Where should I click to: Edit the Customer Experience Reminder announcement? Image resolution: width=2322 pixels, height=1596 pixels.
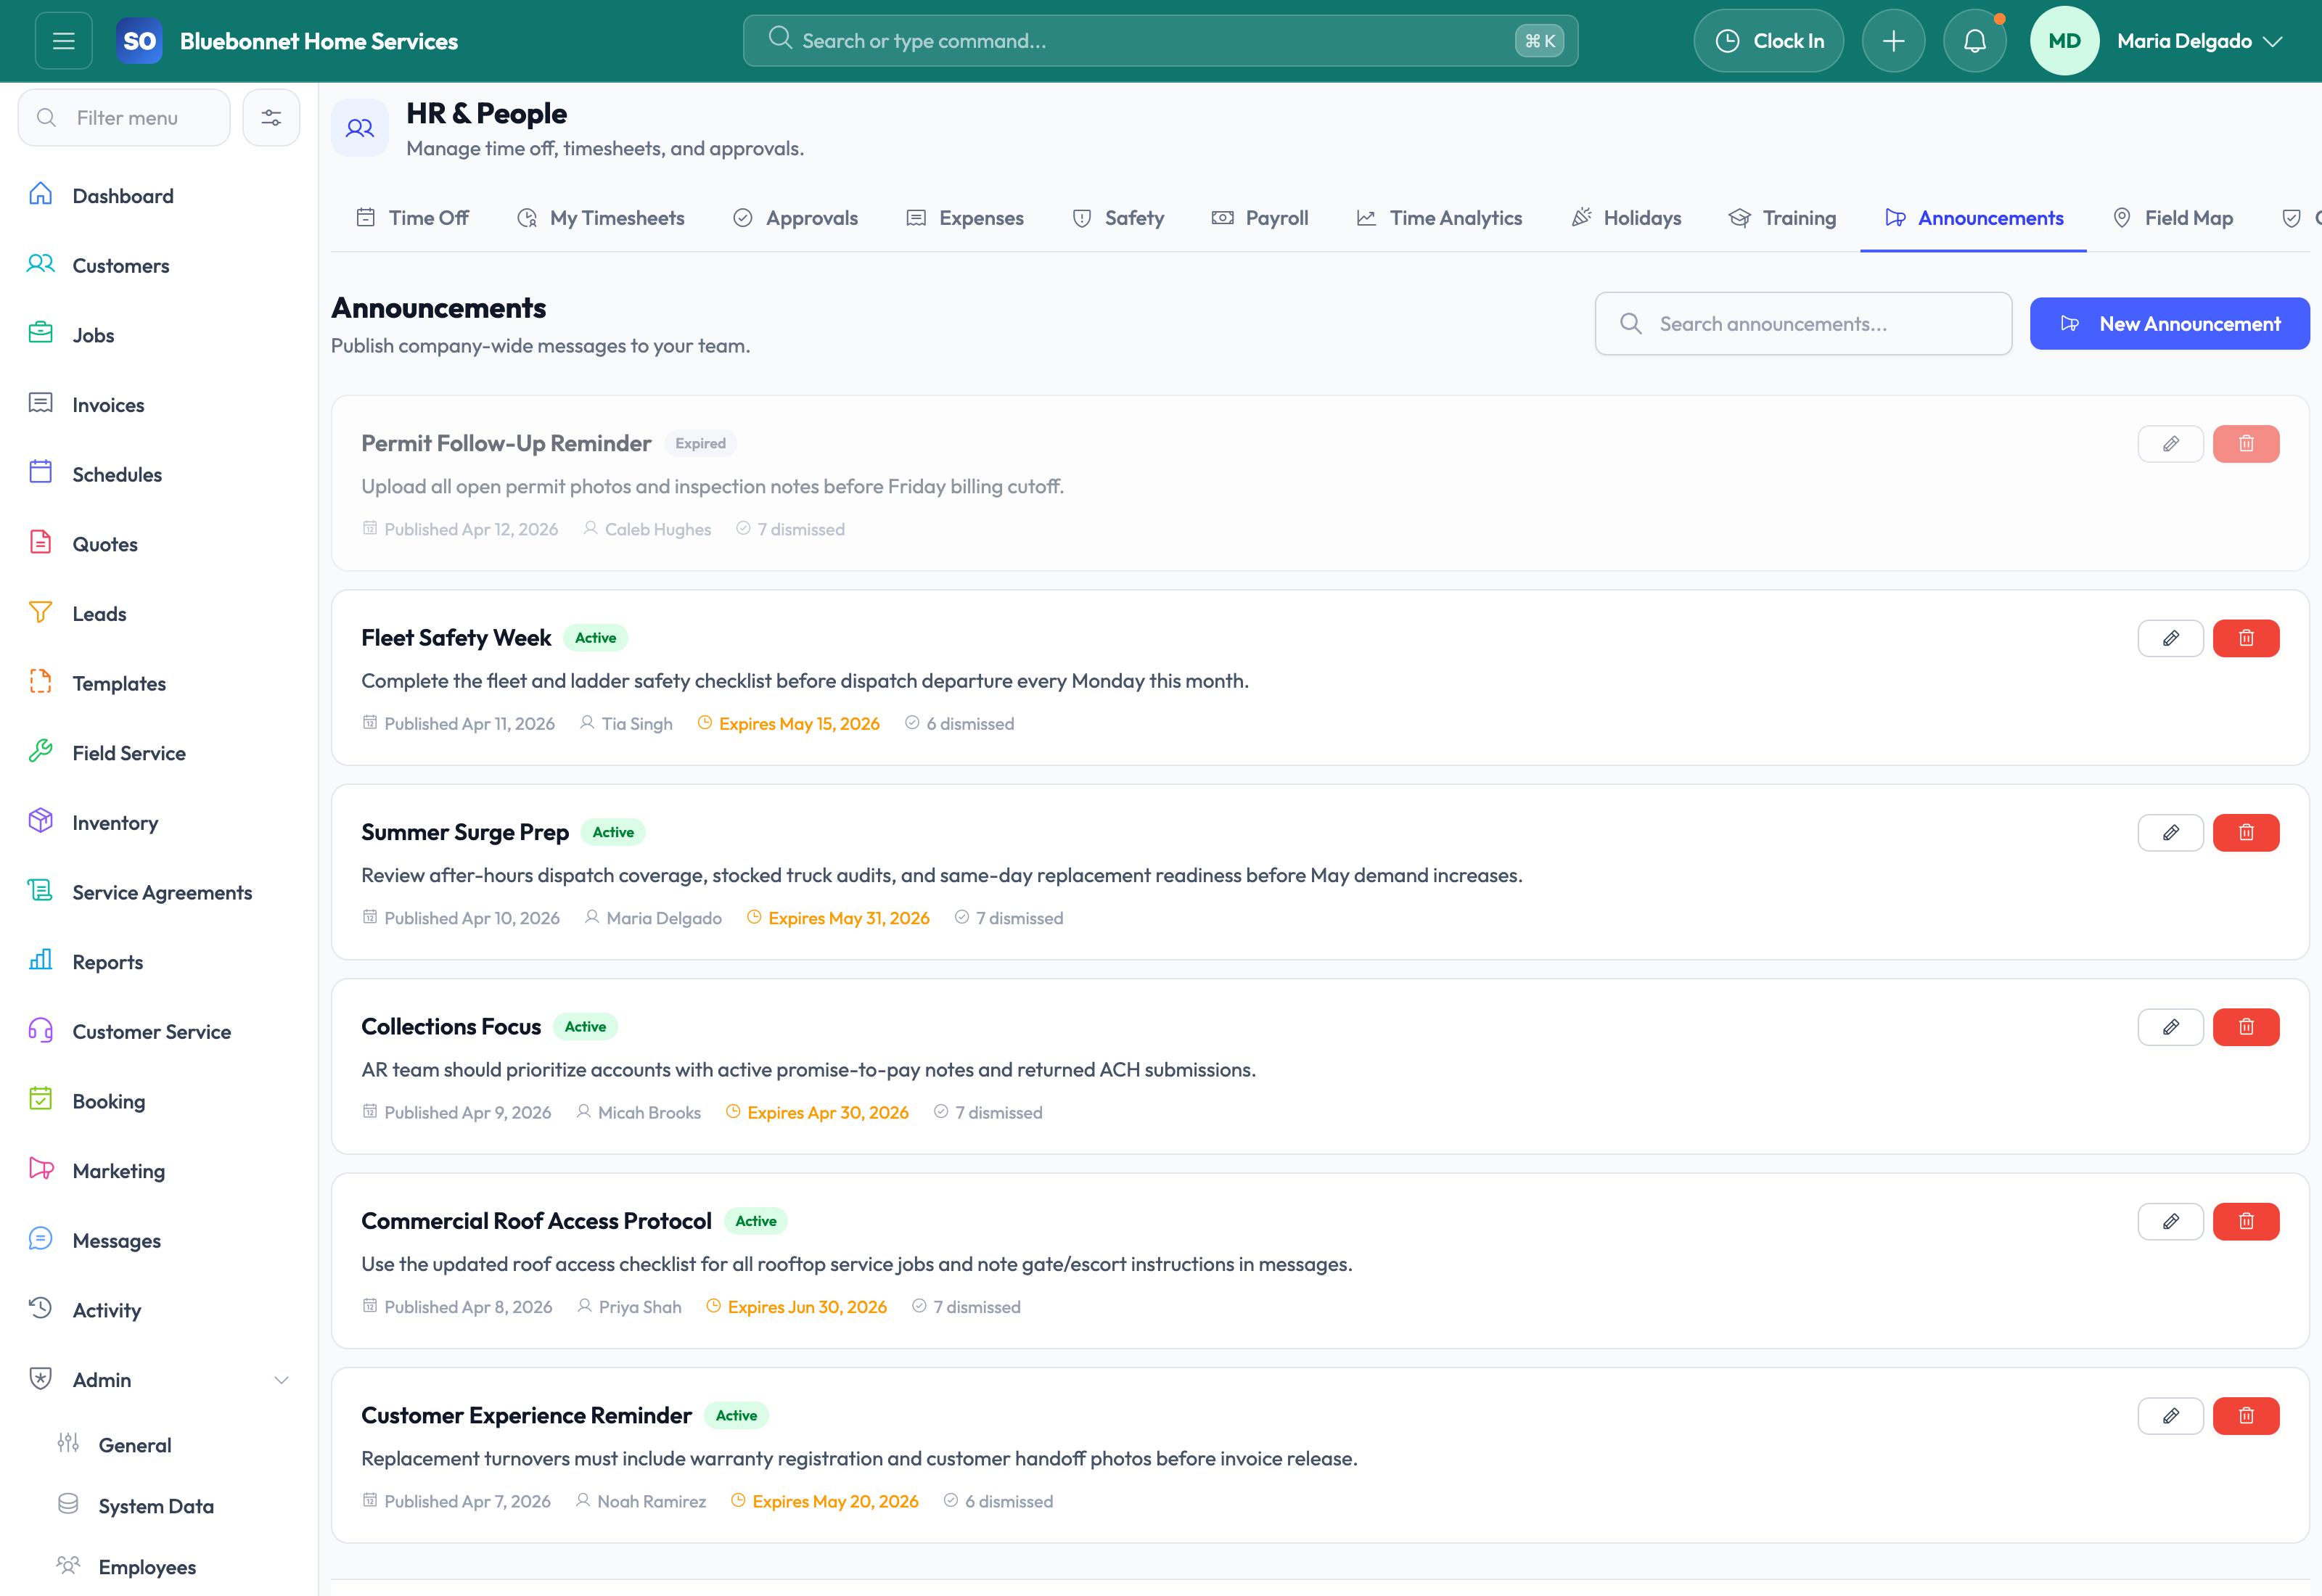pyautogui.click(x=2170, y=1416)
